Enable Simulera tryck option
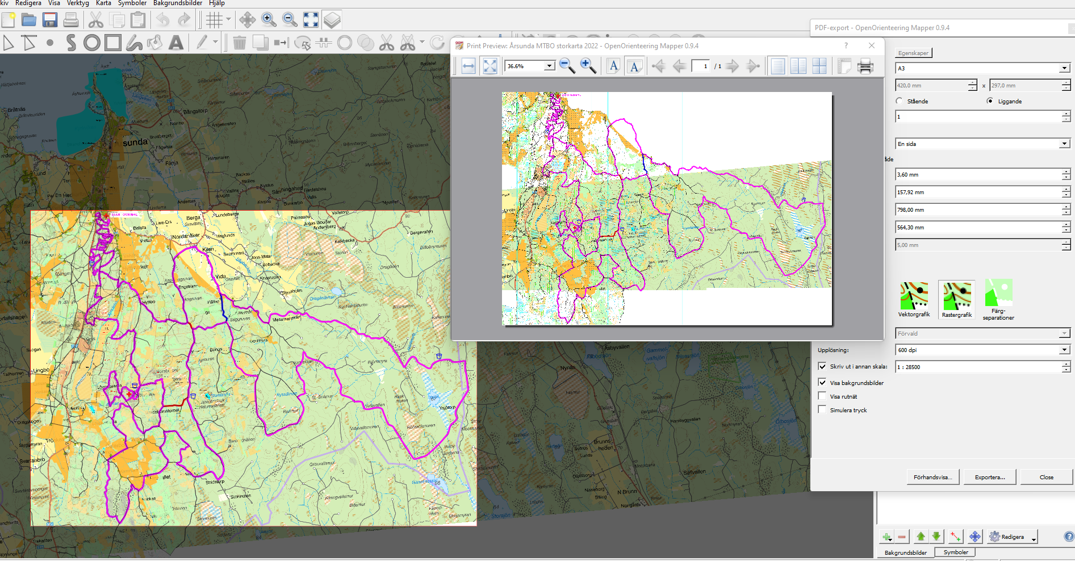1075x561 pixels. 823,409
